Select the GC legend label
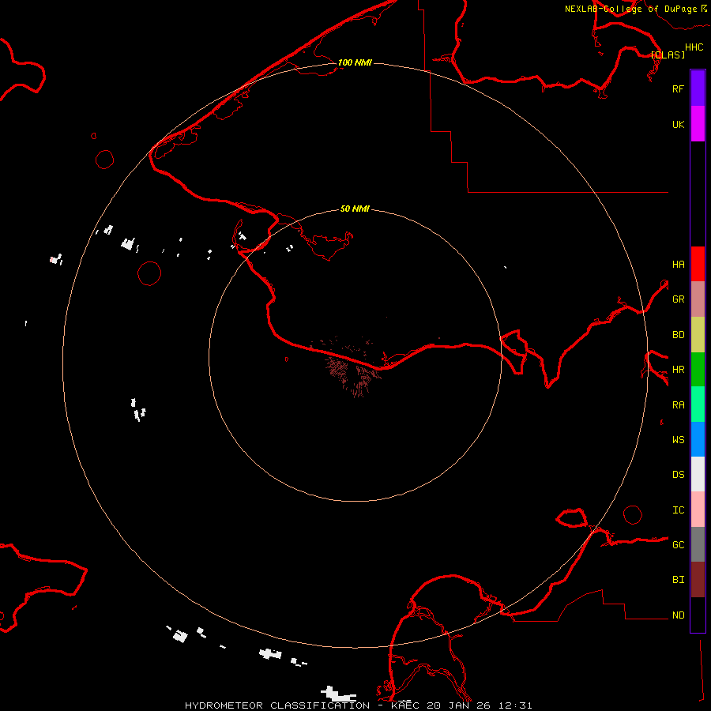711x711 pixels. [x=678, y=544]
